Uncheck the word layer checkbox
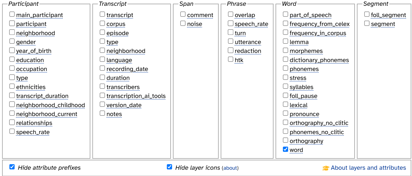The height and width of the screenshot is (176, 412). pyautogui.click(x=286, y=149)
